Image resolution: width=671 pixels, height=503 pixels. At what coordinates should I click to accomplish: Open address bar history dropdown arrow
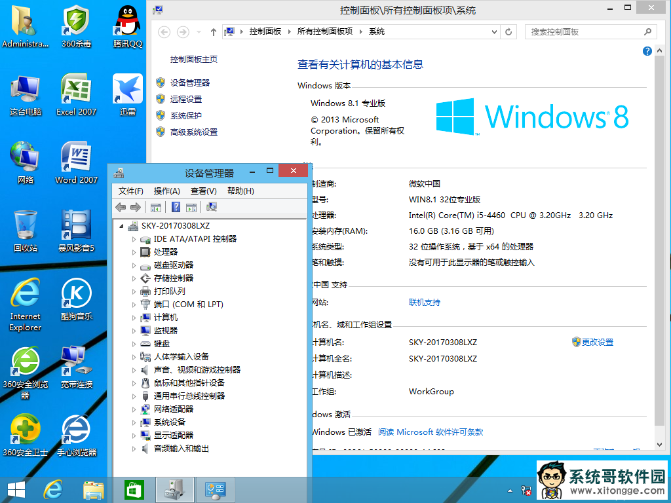pyautogui.click(x=494, y=31)
